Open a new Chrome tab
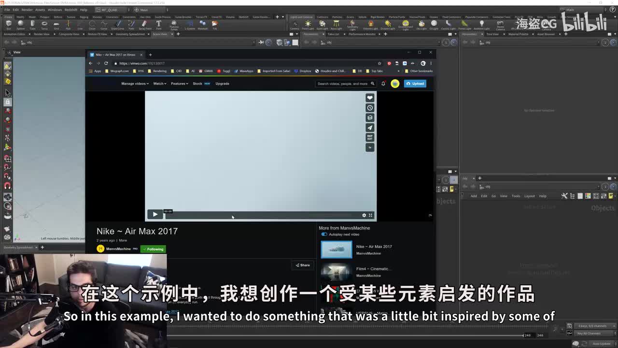The image size is (618, 348). [150, 55]
